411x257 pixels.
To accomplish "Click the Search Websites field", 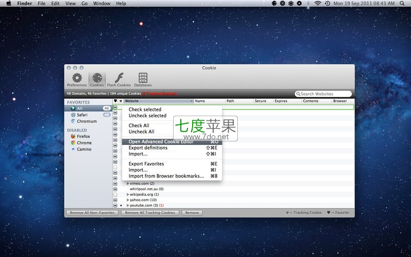I will pyautogui.click(x=324, y=94).
